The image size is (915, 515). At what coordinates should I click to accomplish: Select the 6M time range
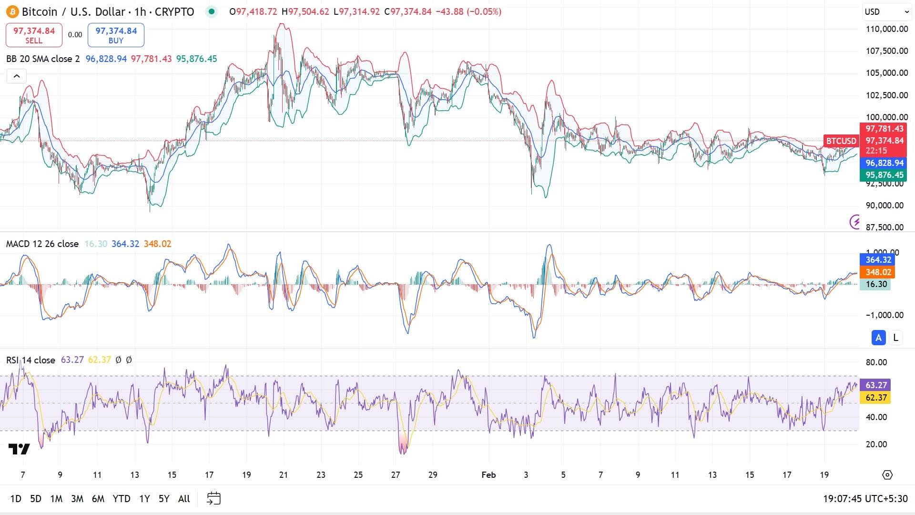point(98,499)
